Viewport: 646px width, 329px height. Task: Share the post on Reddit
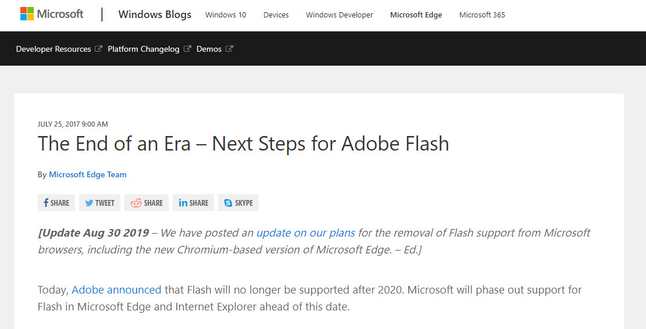(x=147, y=203)
